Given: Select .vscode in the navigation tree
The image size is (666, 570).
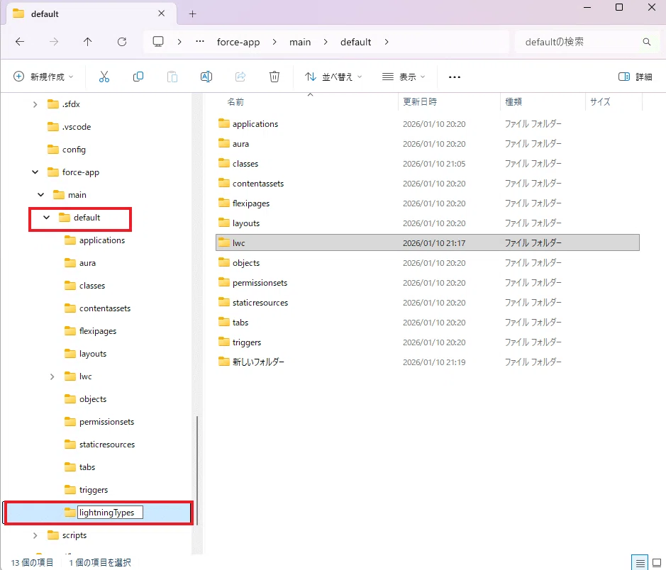Looking at the screenshot, I should click(x=77, y=127).
